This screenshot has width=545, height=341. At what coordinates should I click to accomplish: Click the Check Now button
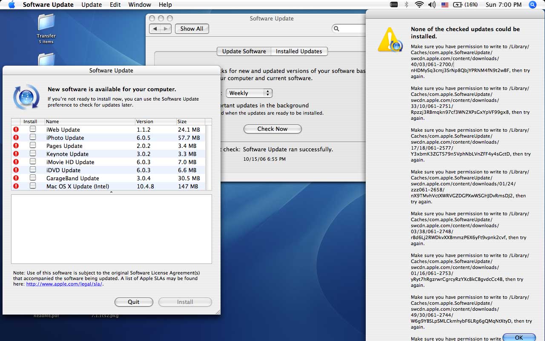(272, 129)
